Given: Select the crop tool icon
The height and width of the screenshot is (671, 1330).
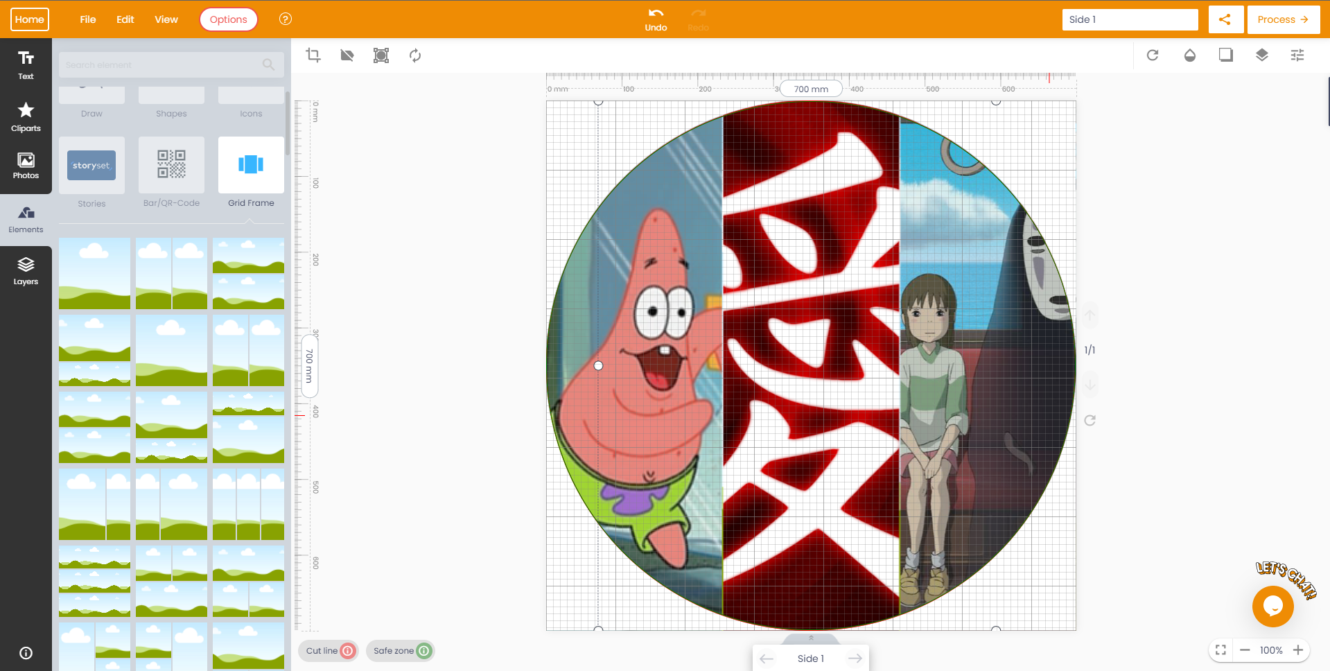Looking at the screenshot, I should [313, 55].
